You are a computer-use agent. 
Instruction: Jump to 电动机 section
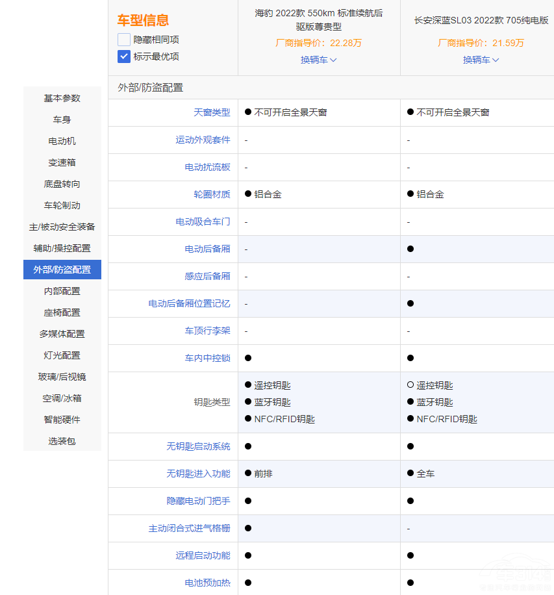point(62,141)
